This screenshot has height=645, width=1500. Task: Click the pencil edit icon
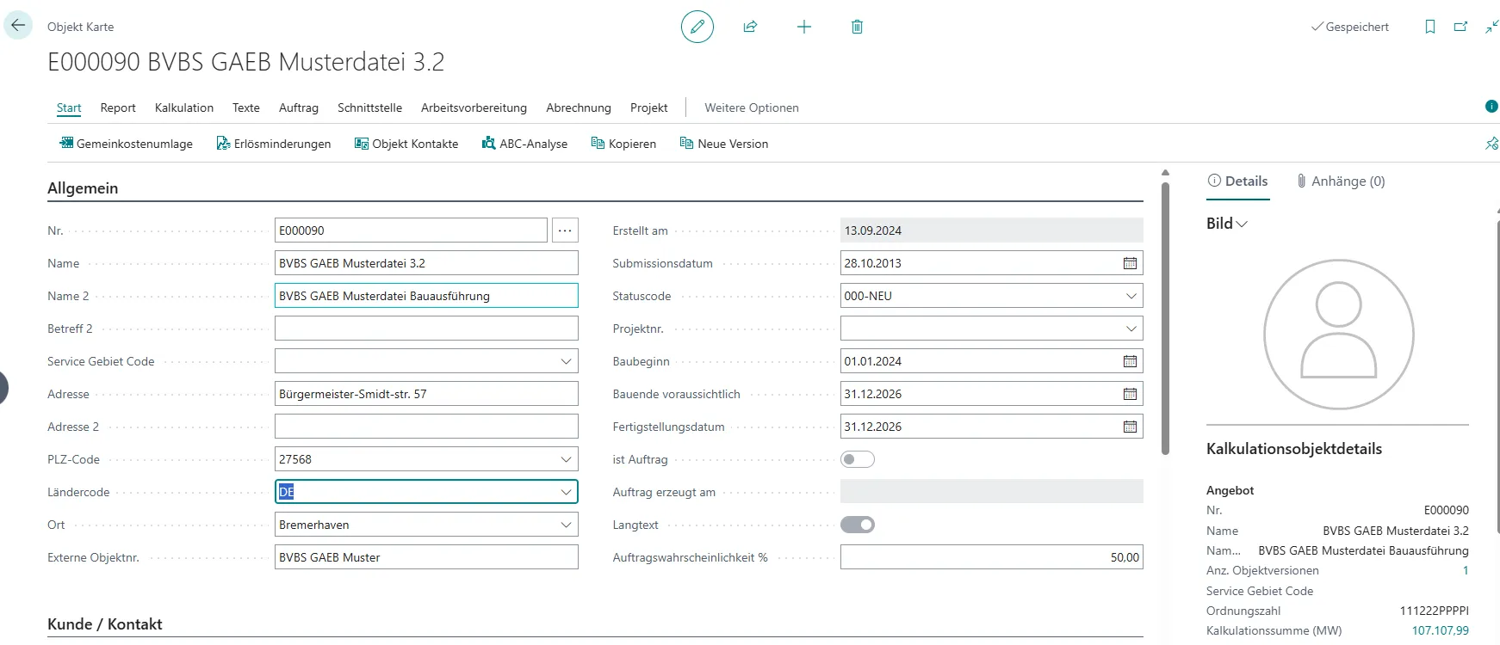[x=697, y=27]
